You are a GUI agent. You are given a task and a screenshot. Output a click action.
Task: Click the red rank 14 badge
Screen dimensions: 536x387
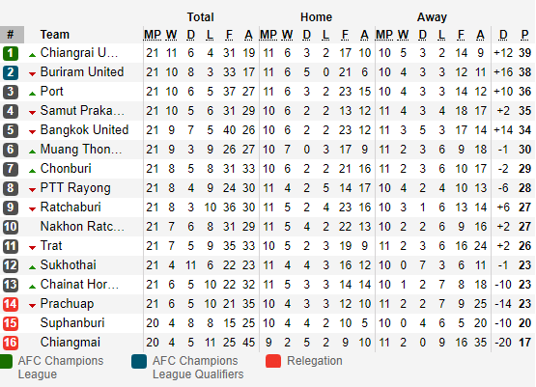point(11,304)
